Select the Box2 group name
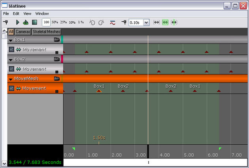Viewport: 249px width, 168px height. (x=20, y=59)
